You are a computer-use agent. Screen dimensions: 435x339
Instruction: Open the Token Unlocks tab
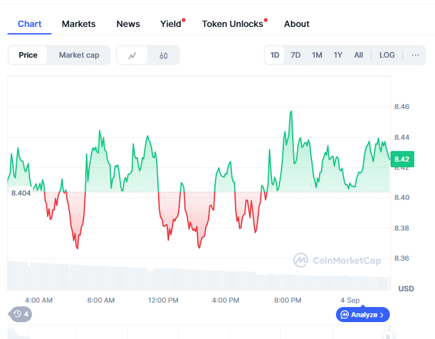coord(233,24)
